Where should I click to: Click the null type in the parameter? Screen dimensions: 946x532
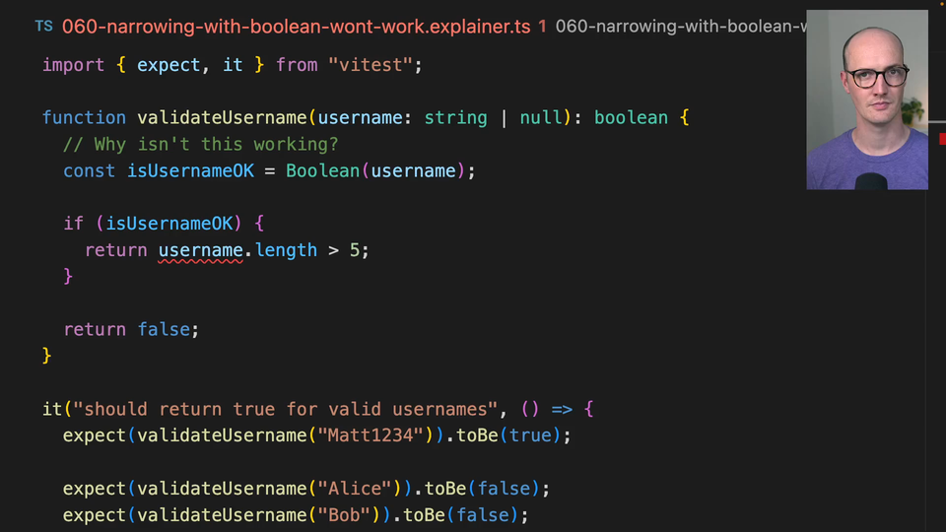coord(540,118)
